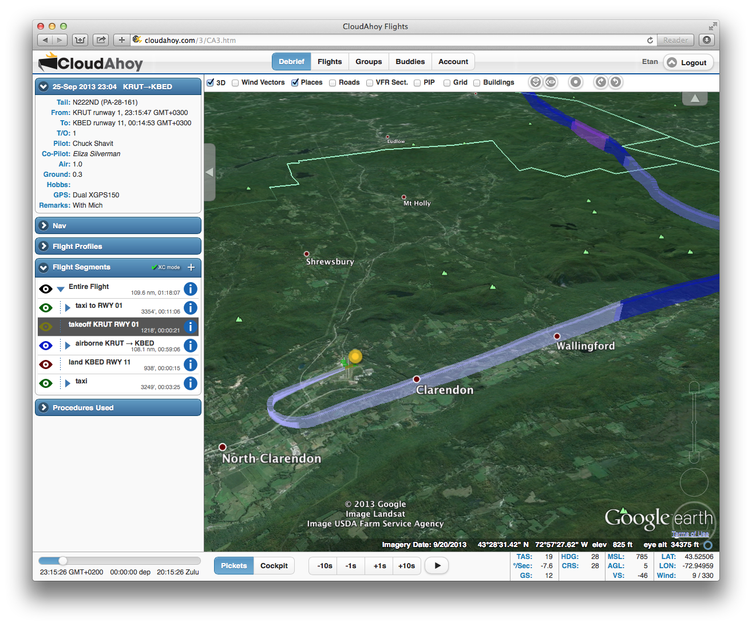
Task: Step back 10 seconds with -10s
Action: click(323, 566)
